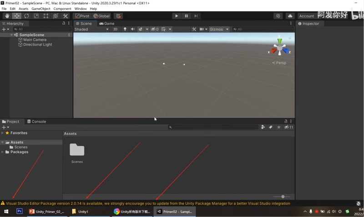The height and width of the screenshot is (217, 364).
Task: Mute scene audio with the speaker icon
Action: tap(133, 29)
